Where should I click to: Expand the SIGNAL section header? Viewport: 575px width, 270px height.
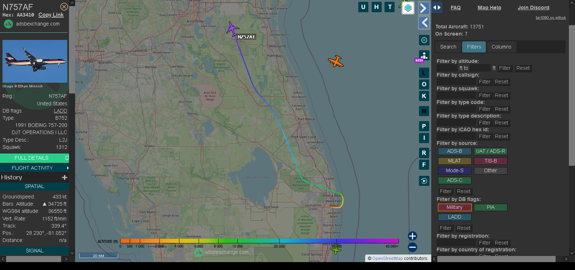[x=34, y=251]
